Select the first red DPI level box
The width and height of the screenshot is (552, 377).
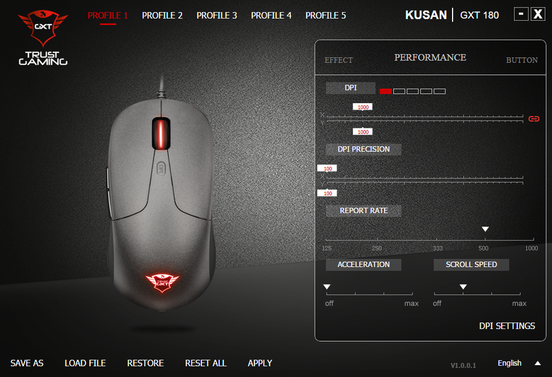[x=385, y=91]
